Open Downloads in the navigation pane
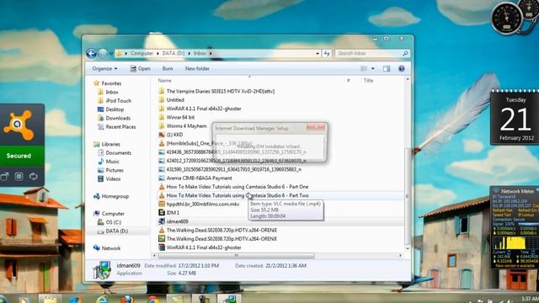Image resolution: width=539 pixels, height=303 pixels. tap(118, 118)
